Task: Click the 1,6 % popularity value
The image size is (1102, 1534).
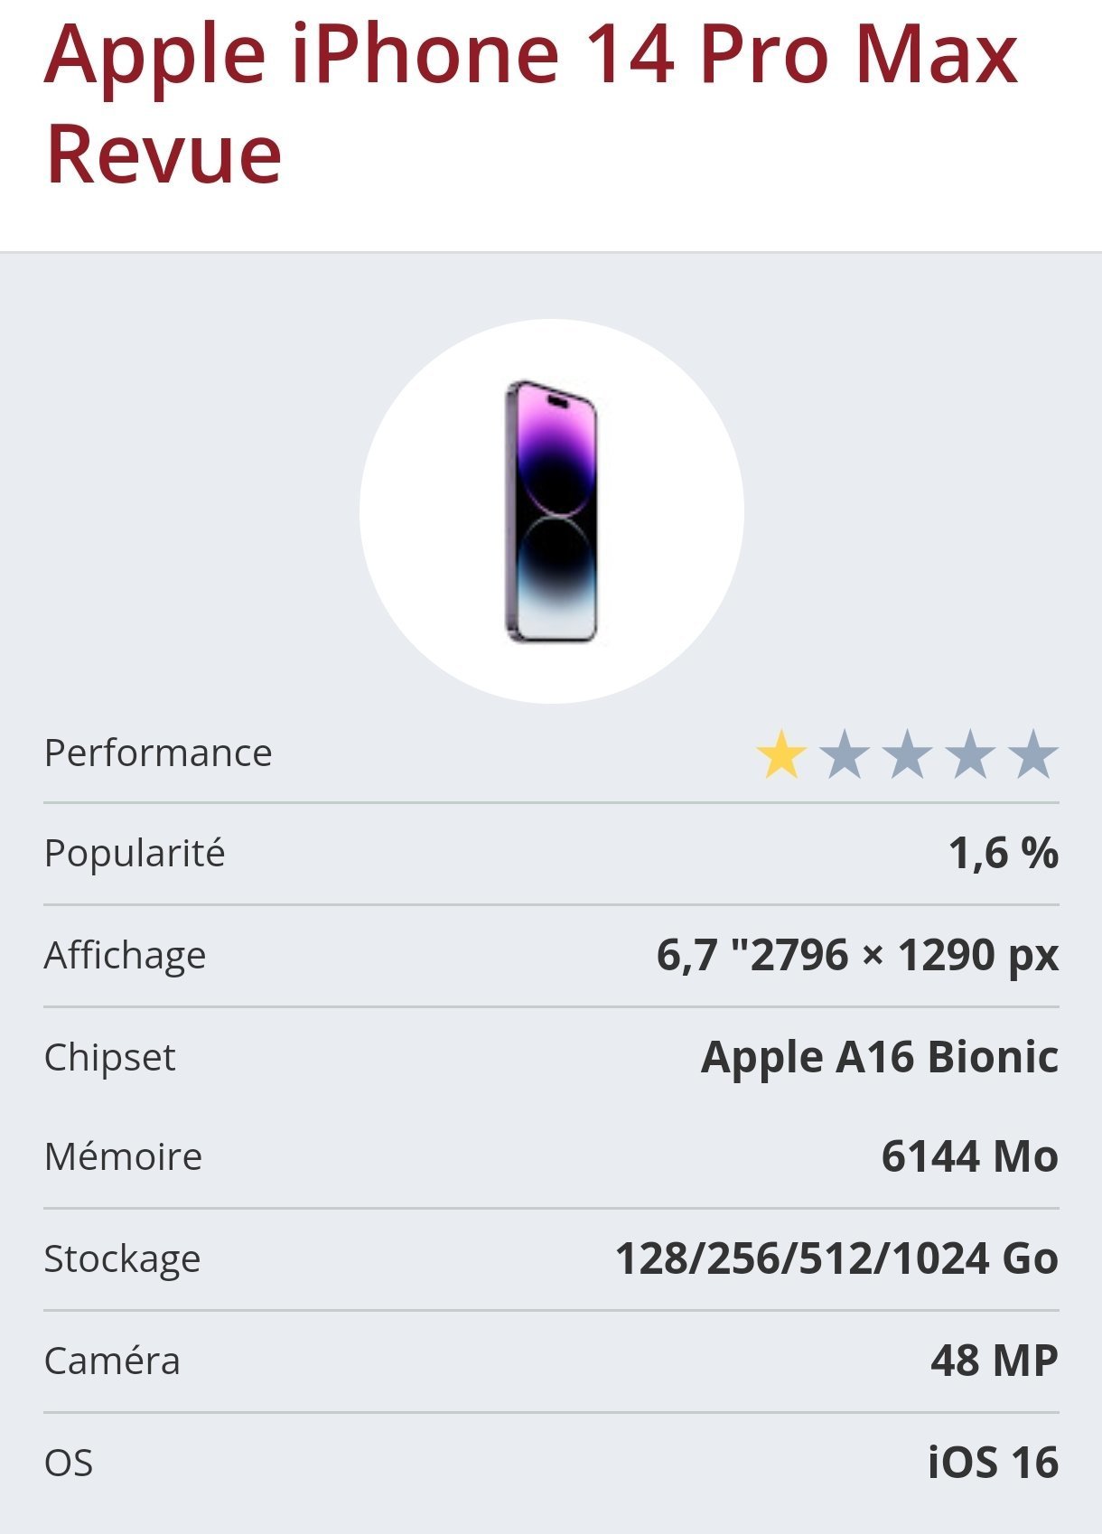Action: 1003,853
